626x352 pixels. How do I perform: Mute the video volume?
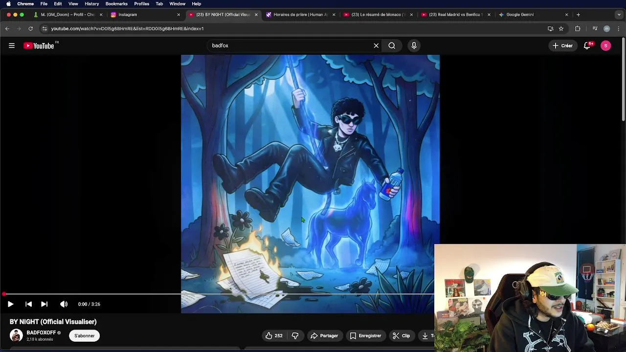(x=64, y=304)
